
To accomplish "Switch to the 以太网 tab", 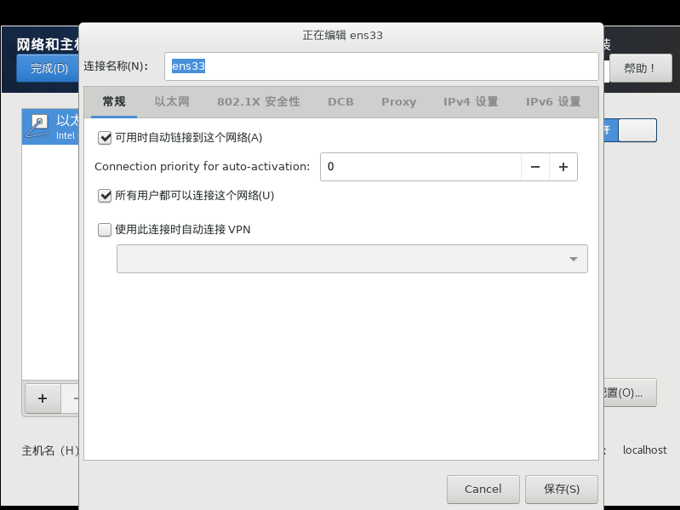I will pos(172,102).
